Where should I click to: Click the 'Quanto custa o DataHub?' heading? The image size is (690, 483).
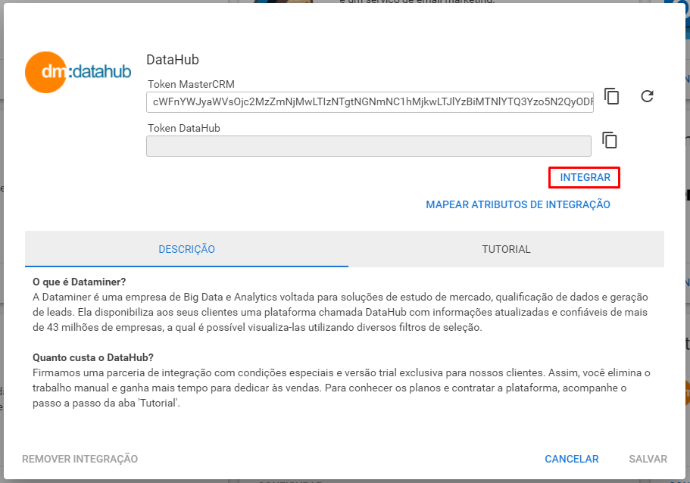pyautogui.click(x=93, y=357)
